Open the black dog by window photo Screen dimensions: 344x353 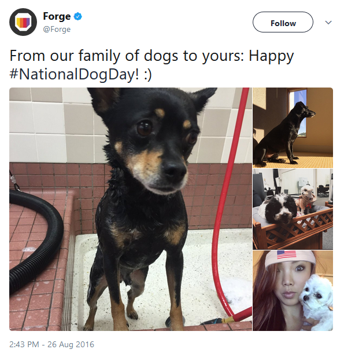point(293,128)
